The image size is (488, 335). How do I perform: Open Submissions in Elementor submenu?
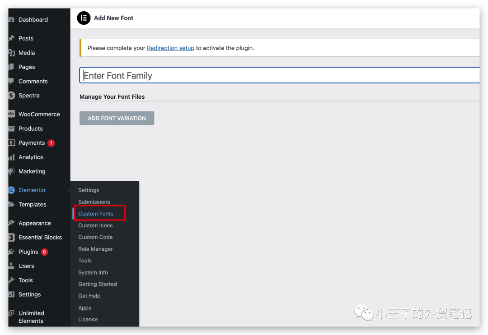point(94,202)
